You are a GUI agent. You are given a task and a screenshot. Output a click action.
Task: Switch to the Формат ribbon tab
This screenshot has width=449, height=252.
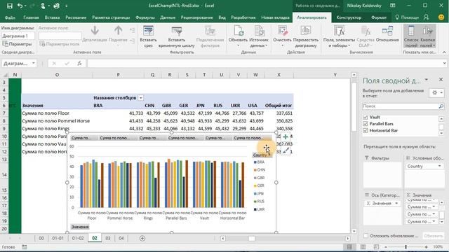click(x=379, y=17)
